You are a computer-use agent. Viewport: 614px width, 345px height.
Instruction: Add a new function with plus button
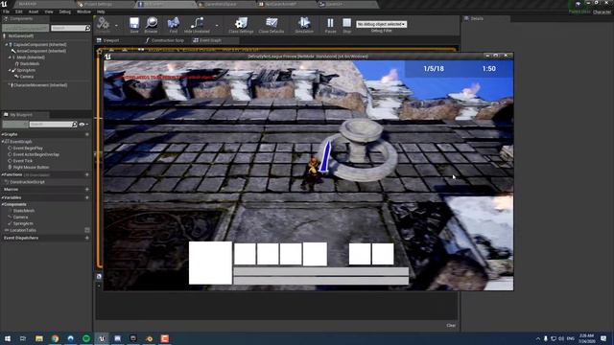[87, 174]
